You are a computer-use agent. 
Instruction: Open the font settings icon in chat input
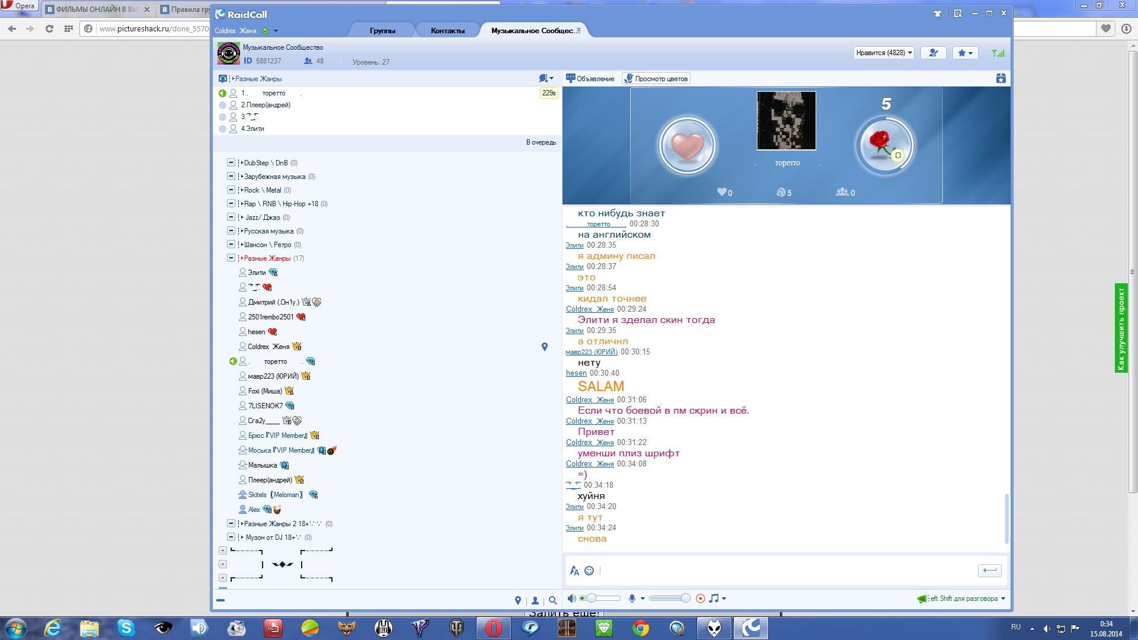(574, 571)
